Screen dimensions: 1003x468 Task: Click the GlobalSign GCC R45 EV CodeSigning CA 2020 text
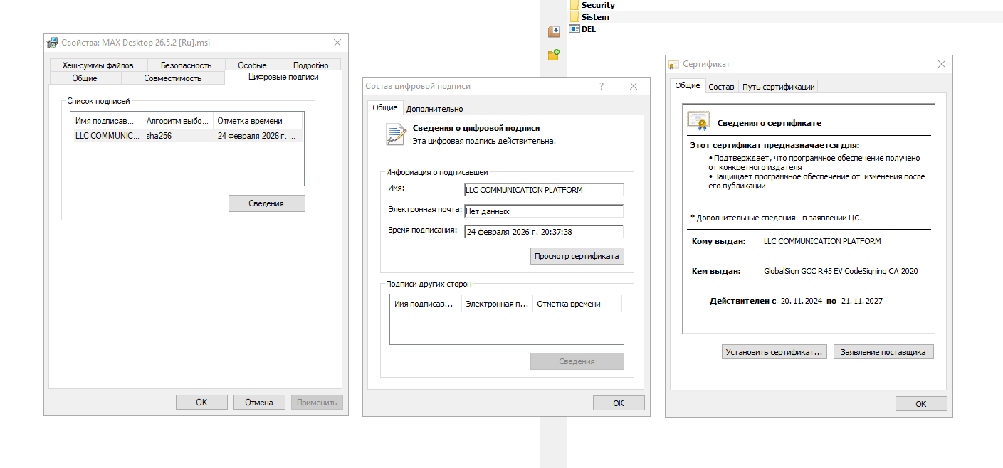pos(841,271)
